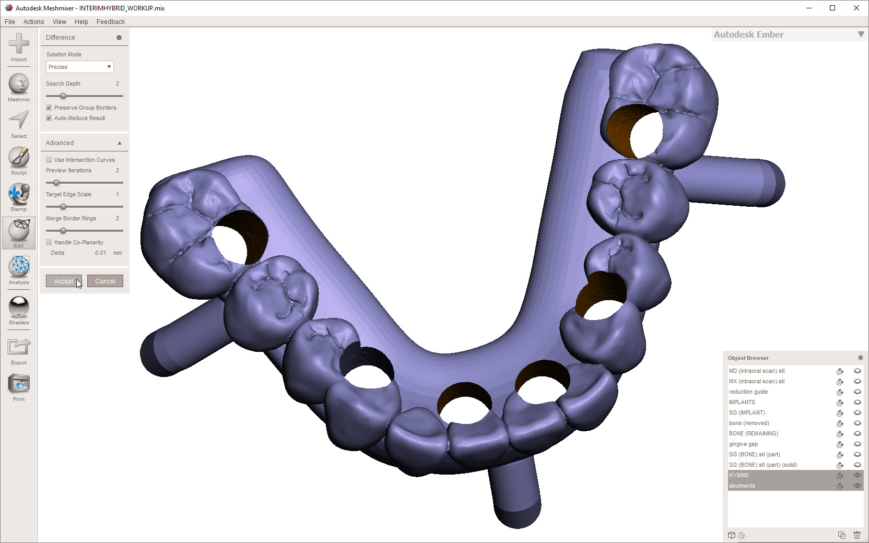Open the Help menu

pos(81,22)
